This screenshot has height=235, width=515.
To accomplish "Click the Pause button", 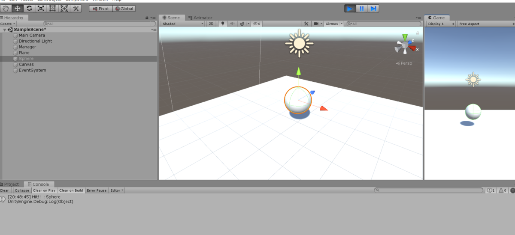I will point(362,8).
